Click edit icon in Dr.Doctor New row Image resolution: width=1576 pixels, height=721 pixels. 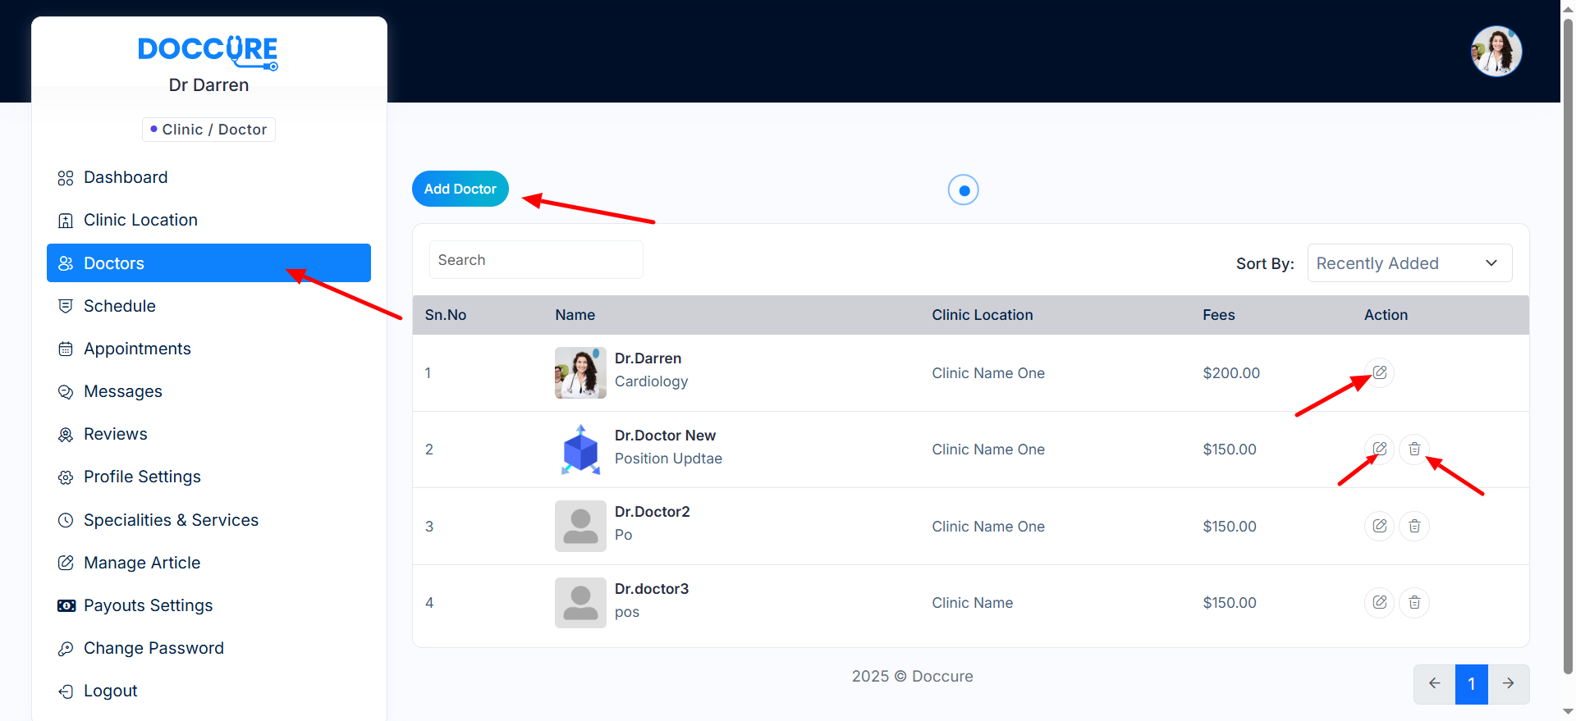[1380, 449]
